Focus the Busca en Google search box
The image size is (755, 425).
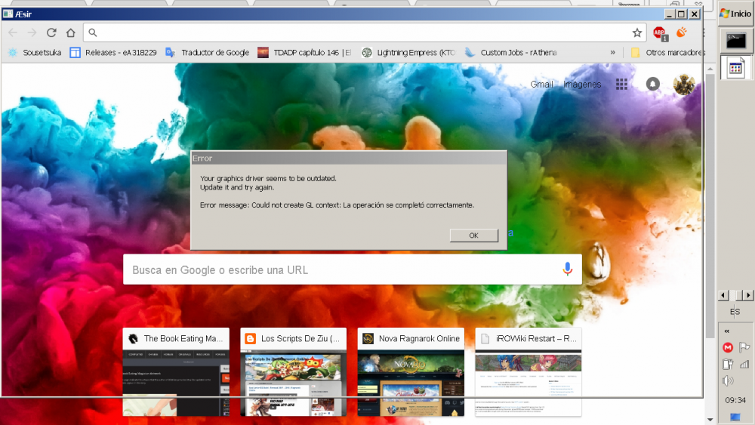click(x=353, y=269)
